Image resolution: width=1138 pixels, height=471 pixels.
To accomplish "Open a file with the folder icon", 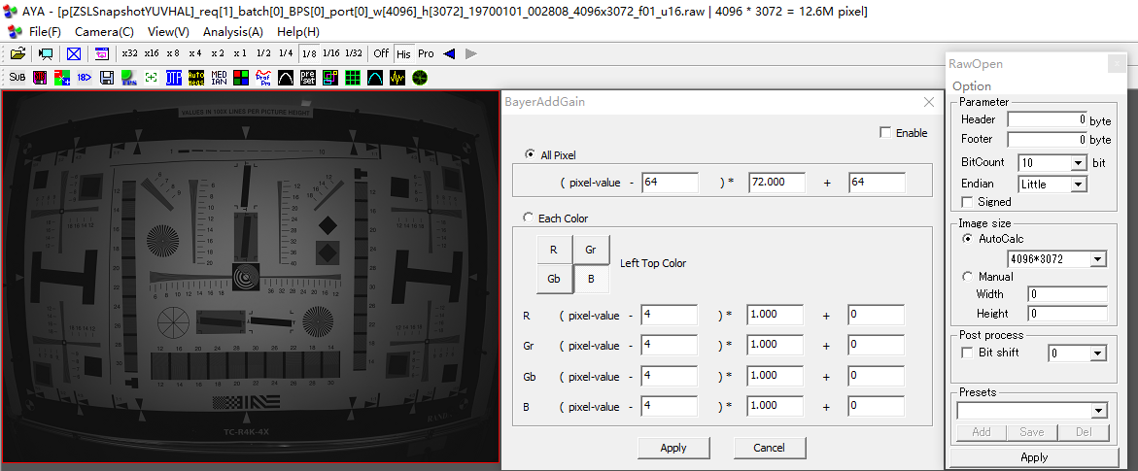I will [x=18, y=53].
